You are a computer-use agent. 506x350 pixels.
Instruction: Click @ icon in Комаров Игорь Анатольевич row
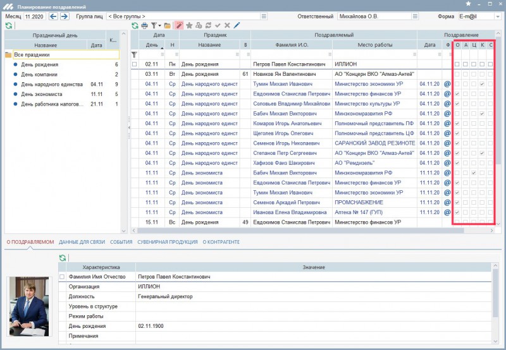(x=447, y=123)
